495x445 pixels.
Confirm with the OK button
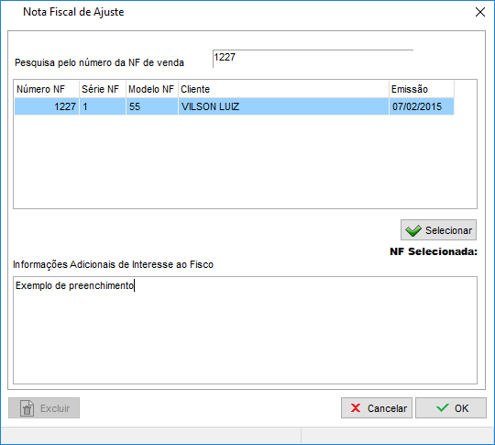point(451,408)
